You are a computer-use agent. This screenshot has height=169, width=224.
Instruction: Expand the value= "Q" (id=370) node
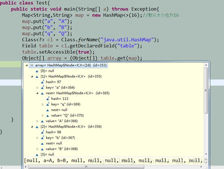click(42, 116)
